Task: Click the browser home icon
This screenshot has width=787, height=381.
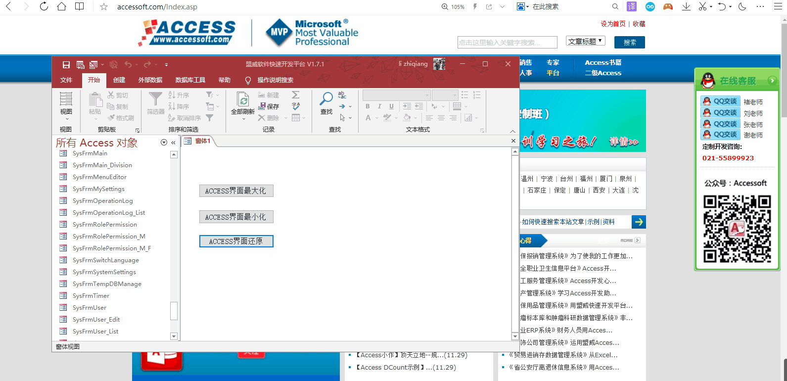Action: (x=61, y=6)
